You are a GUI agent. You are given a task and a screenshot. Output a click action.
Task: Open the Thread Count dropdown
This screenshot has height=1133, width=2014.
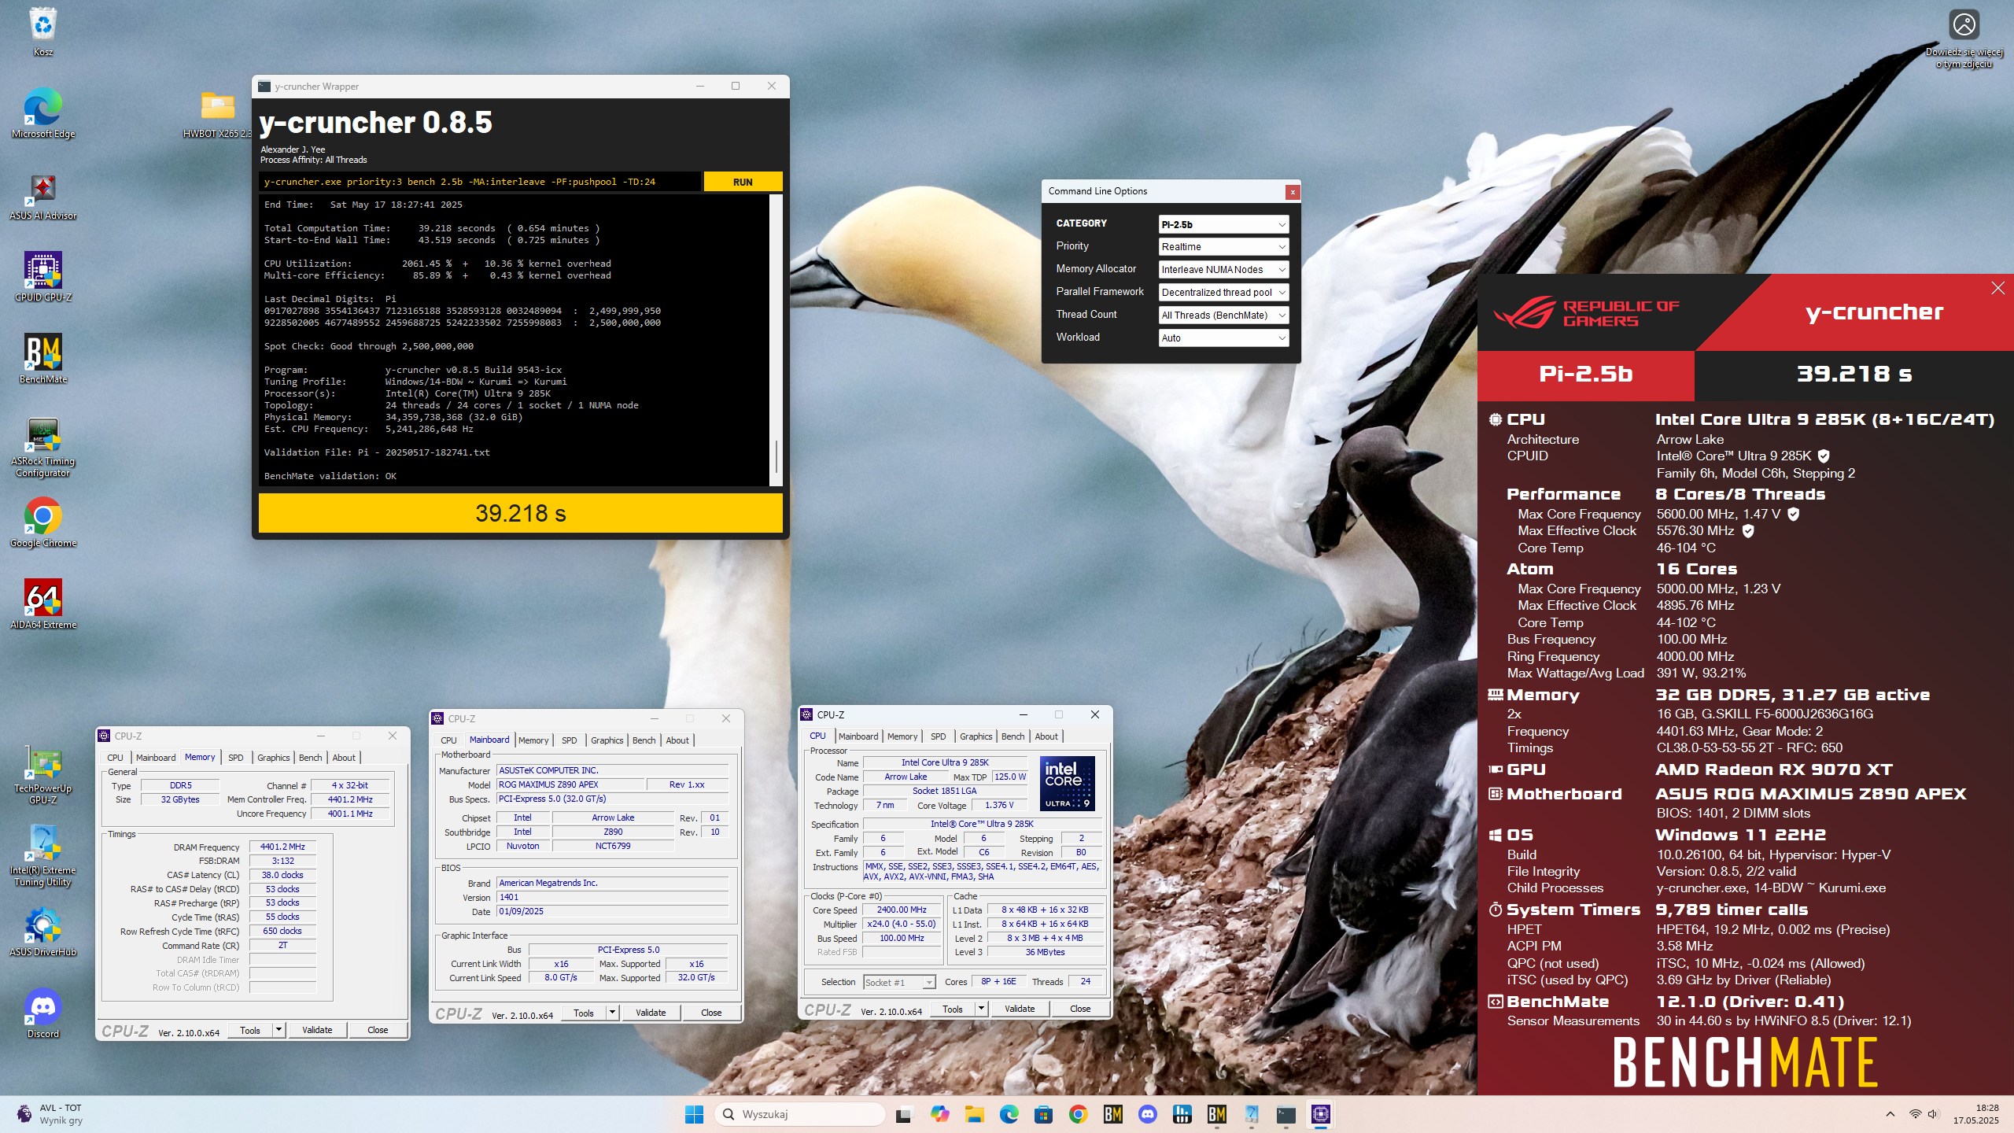(x=1223, y=316)
